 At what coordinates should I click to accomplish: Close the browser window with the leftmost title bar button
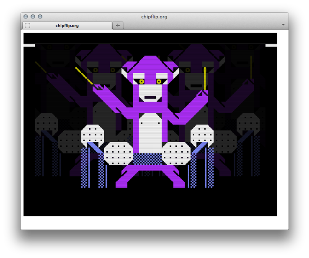pos(26,17)
